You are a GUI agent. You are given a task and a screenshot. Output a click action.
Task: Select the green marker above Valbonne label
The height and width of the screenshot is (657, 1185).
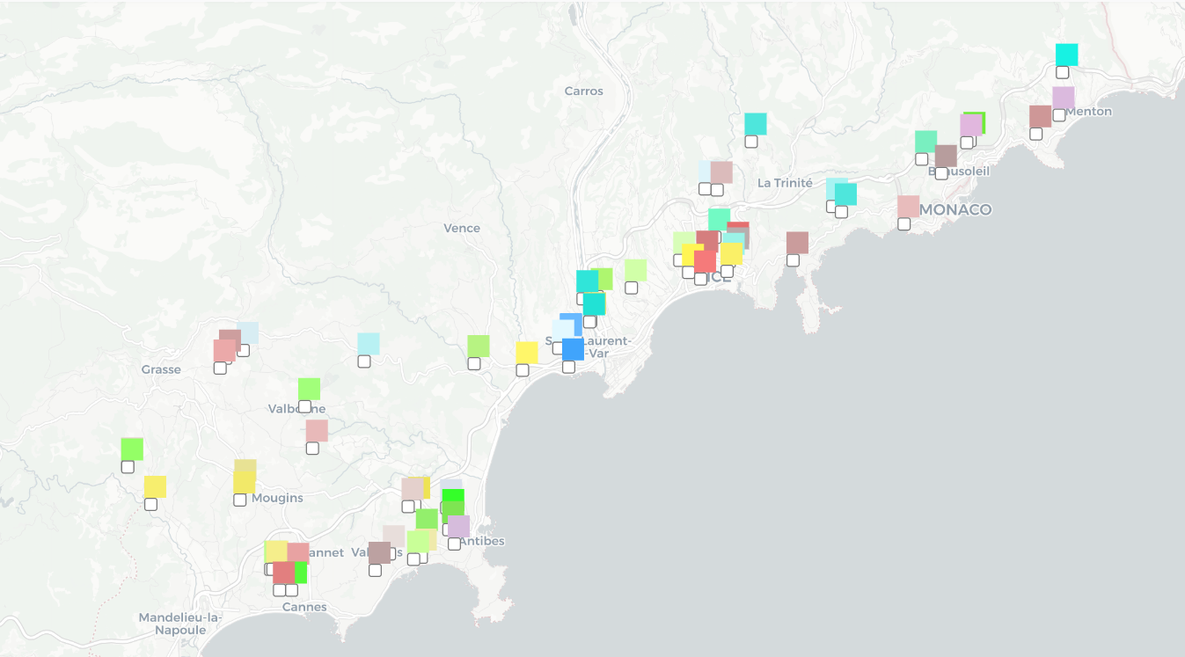point(309,389)
